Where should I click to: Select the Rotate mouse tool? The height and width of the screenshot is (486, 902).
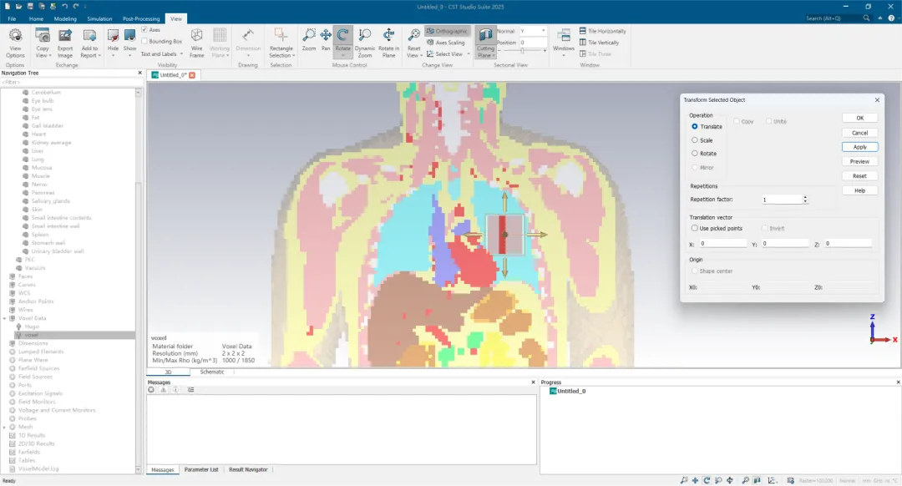pyautogui.click(x=343, y=43)
